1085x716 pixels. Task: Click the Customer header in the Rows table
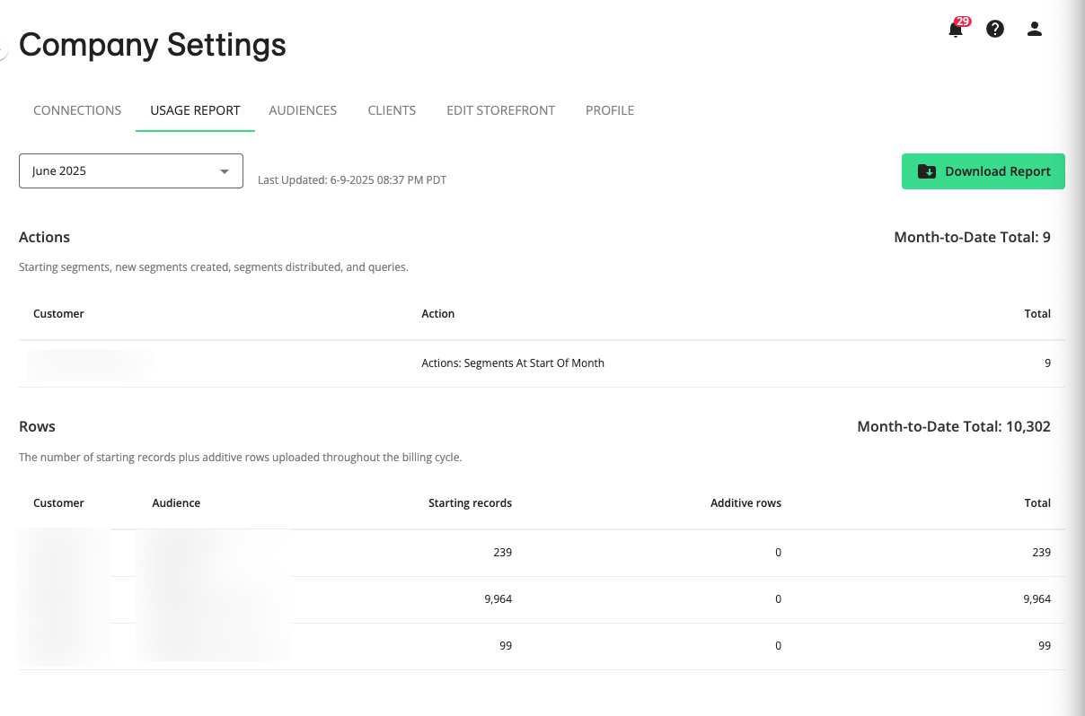pos(58,503)
